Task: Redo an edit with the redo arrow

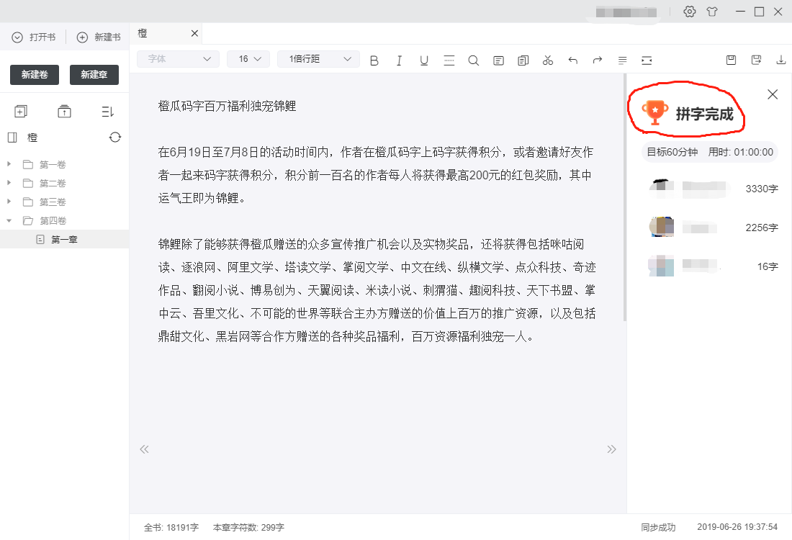Action: (597, 60)
